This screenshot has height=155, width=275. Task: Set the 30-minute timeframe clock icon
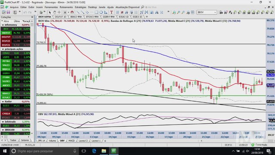pos(249,12)
